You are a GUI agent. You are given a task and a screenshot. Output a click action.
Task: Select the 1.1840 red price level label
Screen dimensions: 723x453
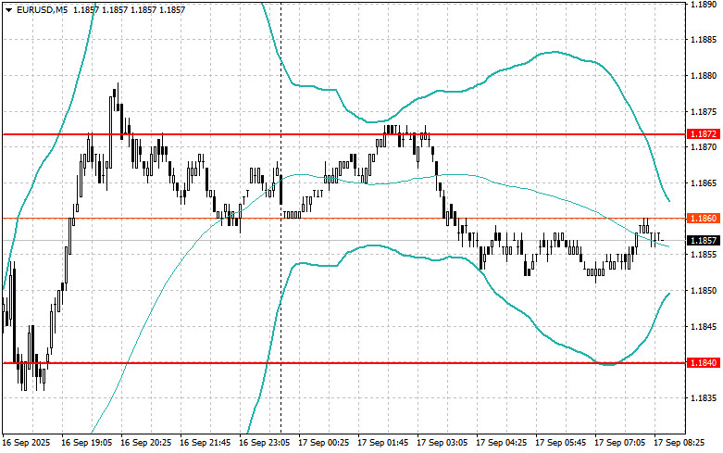703,363
